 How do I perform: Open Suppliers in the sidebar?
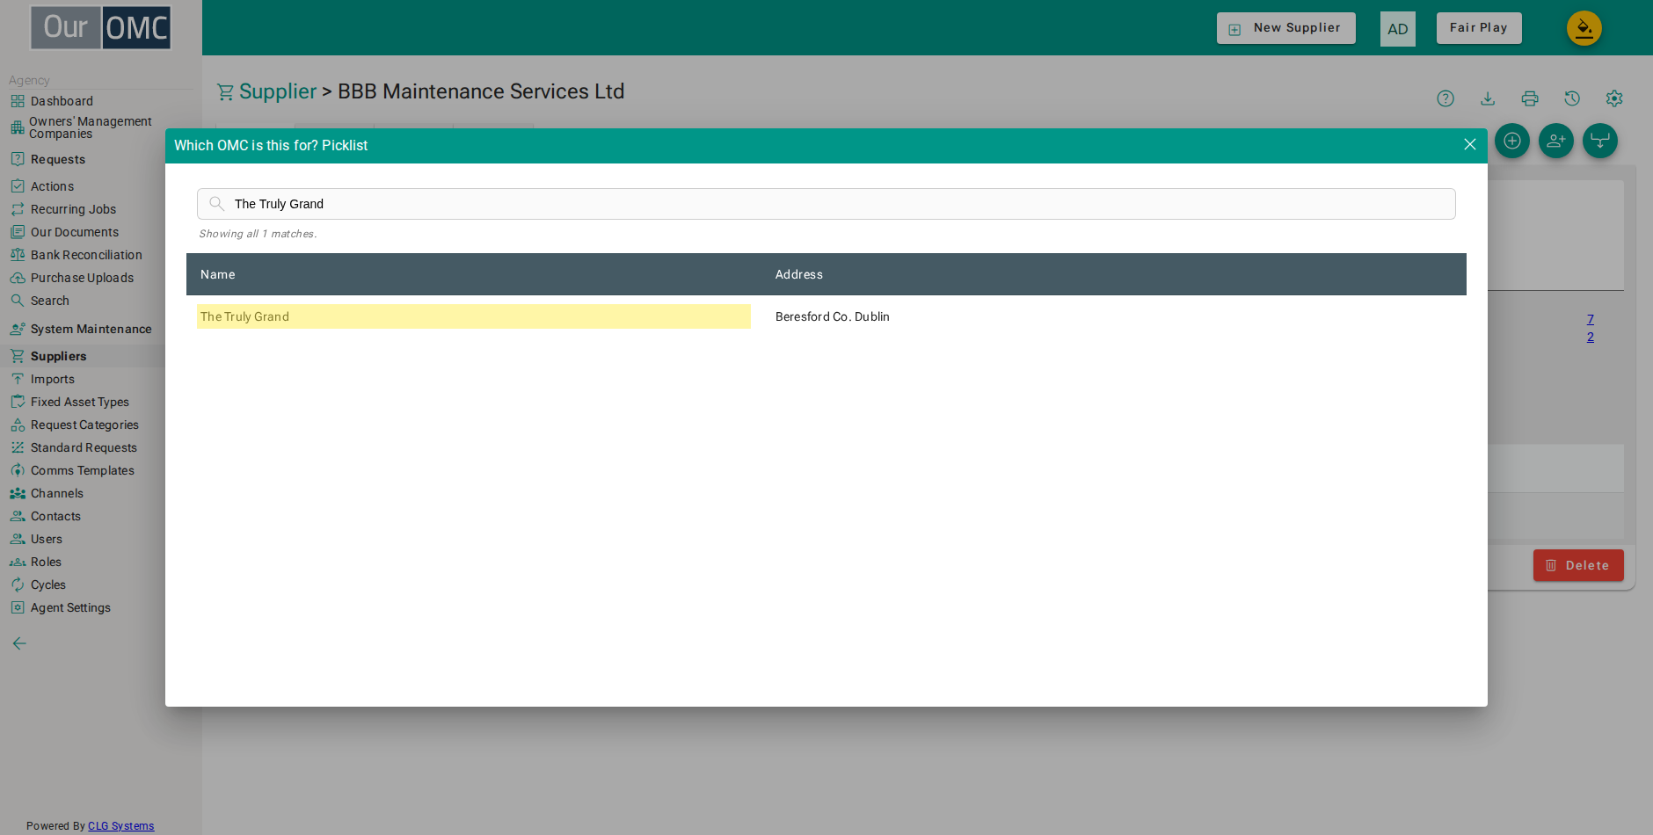point(58,356)
